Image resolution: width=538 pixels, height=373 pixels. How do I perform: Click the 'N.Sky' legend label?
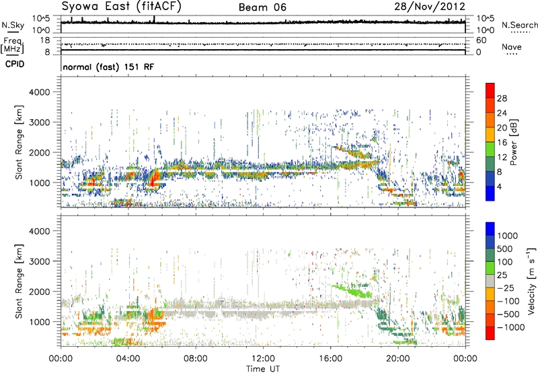[x=13, y=26]
